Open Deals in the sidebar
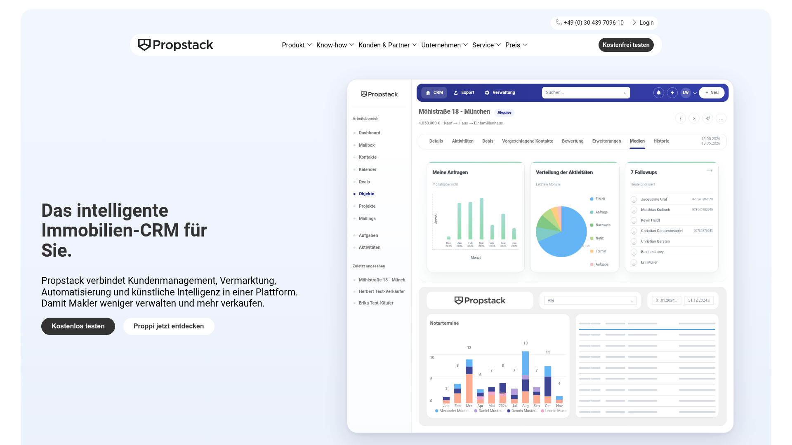Image resolution: width=792 pixels, height=445 pixels. (x=364, y=182)
